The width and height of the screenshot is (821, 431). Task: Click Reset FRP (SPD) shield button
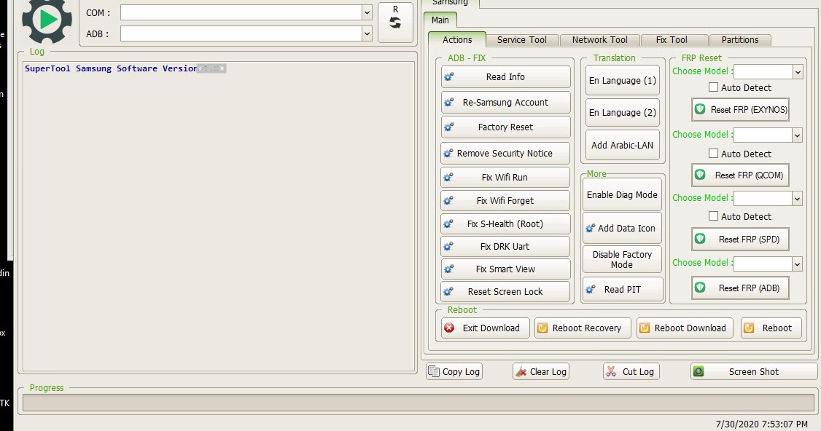tap(740, 239)
